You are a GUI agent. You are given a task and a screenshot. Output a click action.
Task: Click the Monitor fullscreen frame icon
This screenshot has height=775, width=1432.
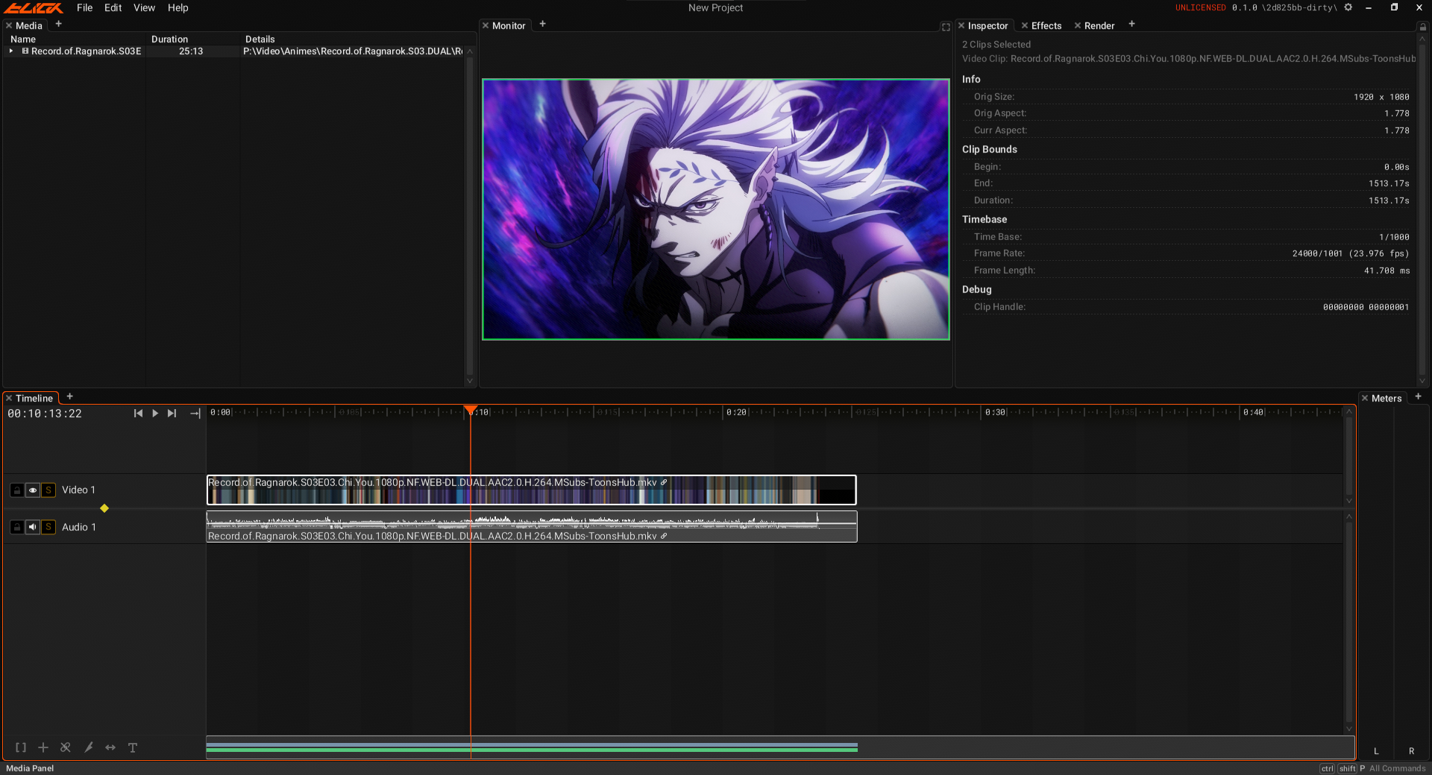[946, 27]
